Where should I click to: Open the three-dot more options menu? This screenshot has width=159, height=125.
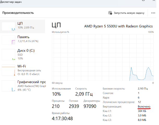tap(153, 13)
